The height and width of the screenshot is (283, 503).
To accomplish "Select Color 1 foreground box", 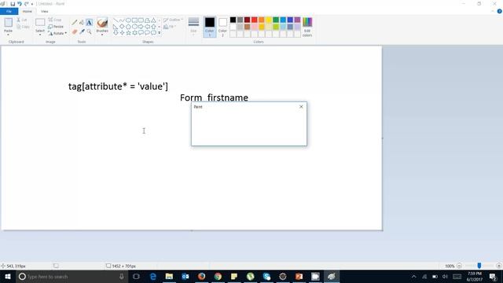I will (210, 27).
